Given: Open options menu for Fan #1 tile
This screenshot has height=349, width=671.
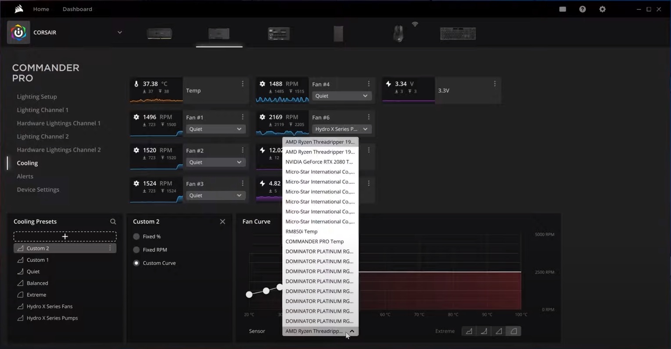Looking at the screenshot, I should tap(242, 117).
